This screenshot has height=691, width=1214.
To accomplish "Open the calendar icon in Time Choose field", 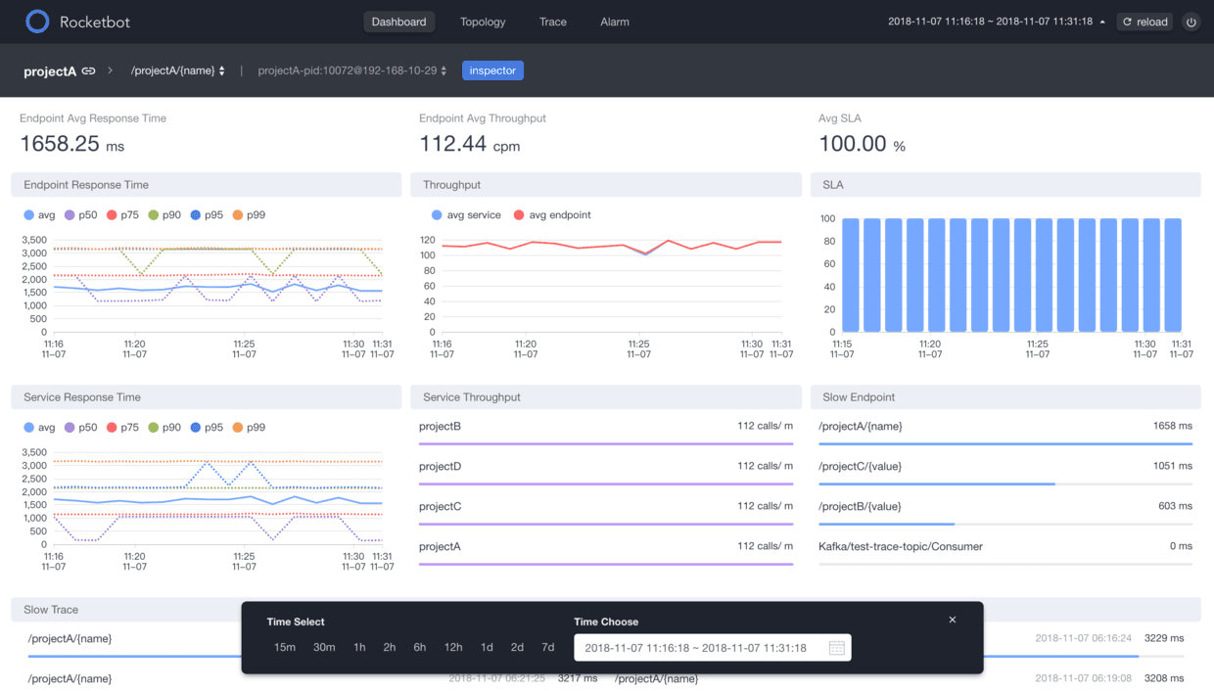I will coord(837,647).
